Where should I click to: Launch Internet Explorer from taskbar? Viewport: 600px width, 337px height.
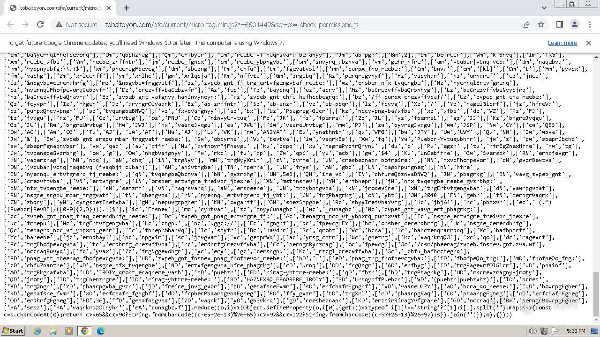tap(37, 331)
